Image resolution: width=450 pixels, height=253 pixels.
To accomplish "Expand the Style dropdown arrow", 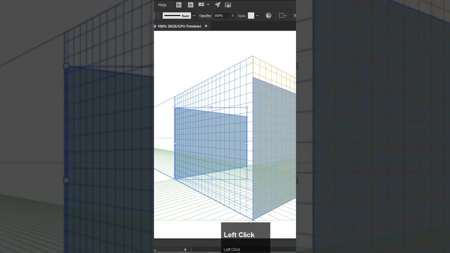I will 257,15.
